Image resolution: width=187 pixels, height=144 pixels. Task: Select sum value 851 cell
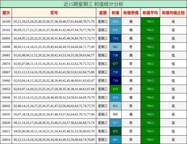(116, 106)
